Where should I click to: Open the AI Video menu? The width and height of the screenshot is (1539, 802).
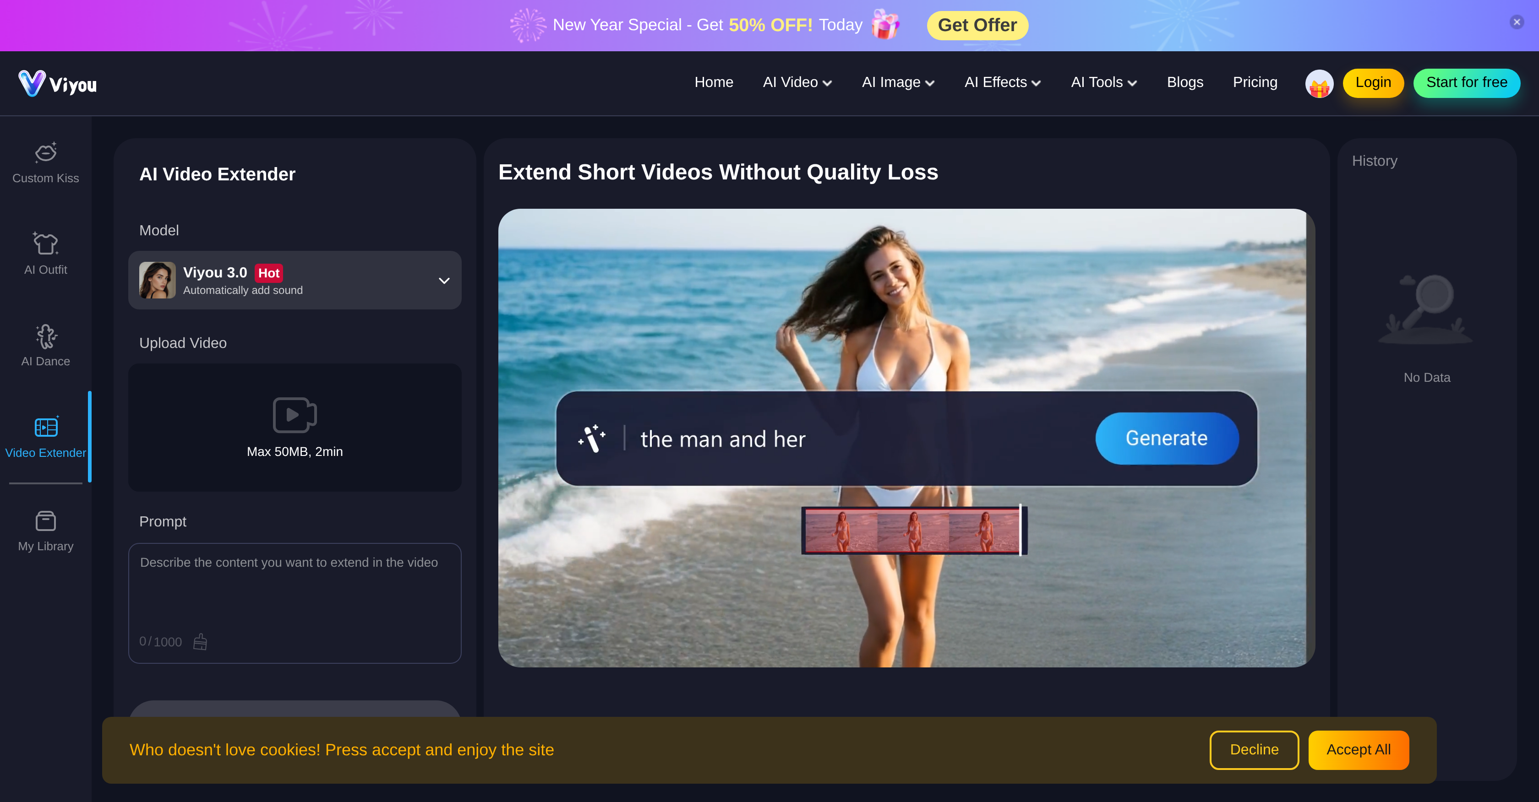click(797, 82)
